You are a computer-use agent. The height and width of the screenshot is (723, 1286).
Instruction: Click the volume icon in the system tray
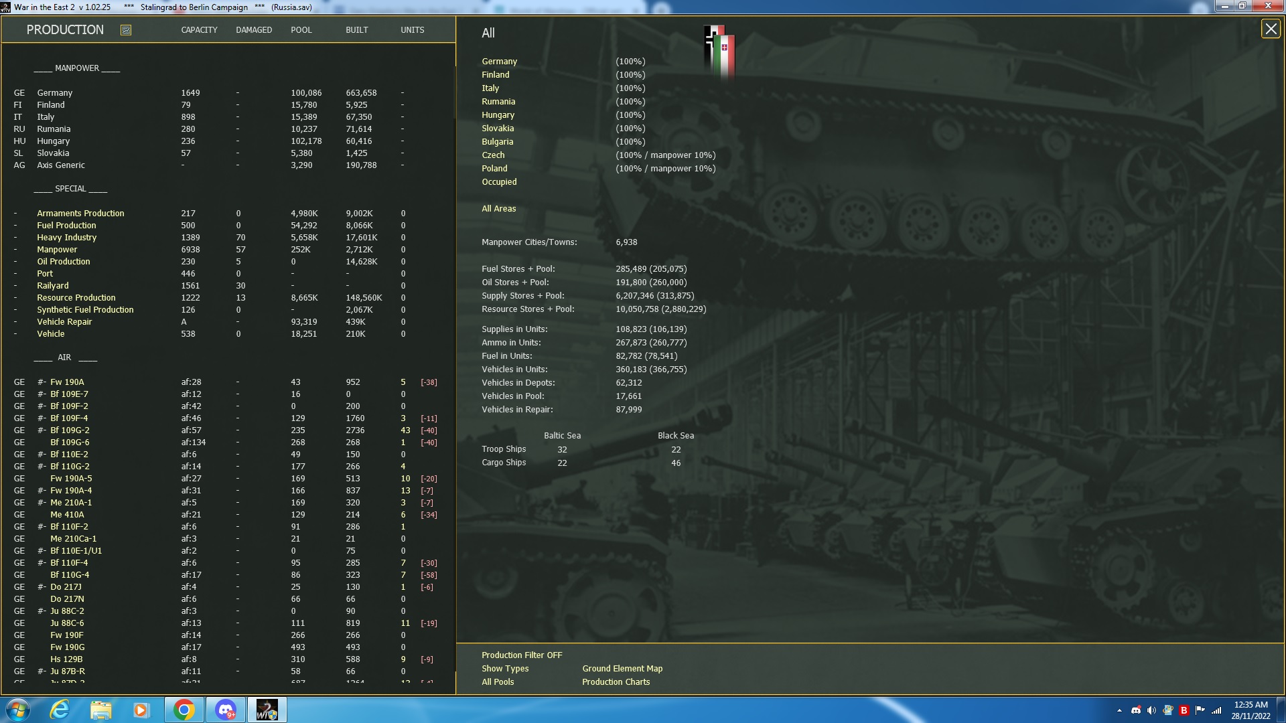1151,709
